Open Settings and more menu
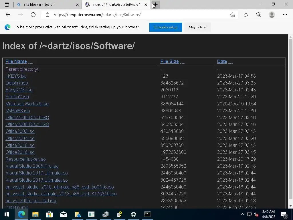This screenshot has width=293, height=220. (285, 15)
